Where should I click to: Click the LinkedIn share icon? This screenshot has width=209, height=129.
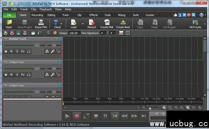pyautogui.click(x=193, y=15)
